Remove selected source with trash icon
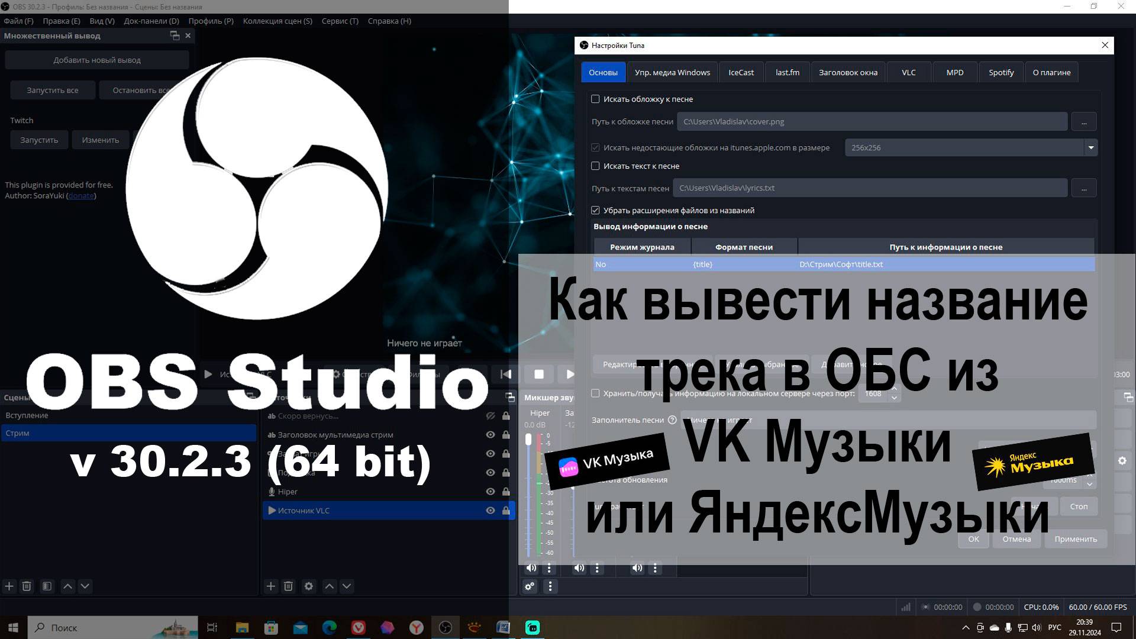Image resolution: width=1136 pixels, height=639 pixels. click(288, 586)
